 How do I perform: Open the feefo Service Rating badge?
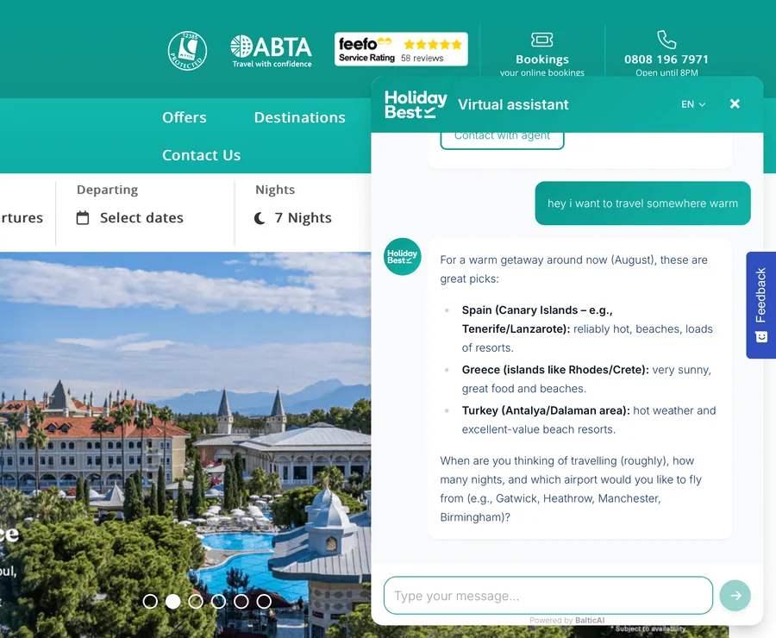(401, 49)
